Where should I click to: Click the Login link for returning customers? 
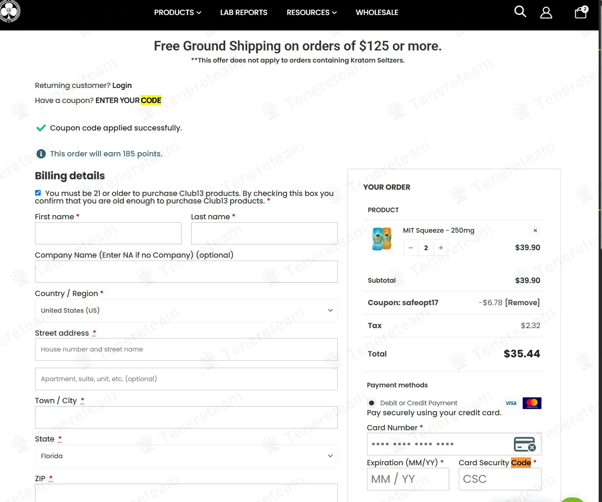point(122,85)
